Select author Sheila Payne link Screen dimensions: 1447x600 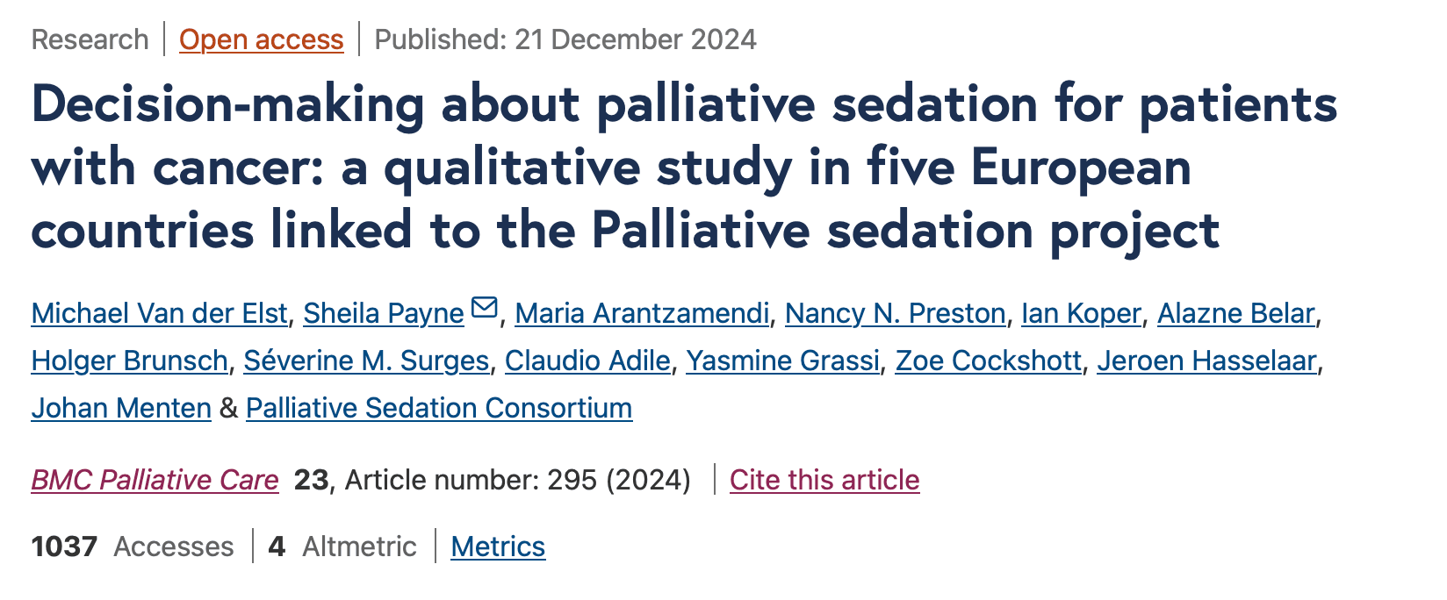(384, 313)
